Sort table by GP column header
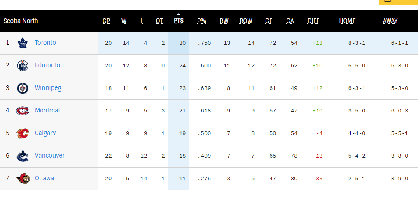This screenshot has height=202, width=418. 106,21
